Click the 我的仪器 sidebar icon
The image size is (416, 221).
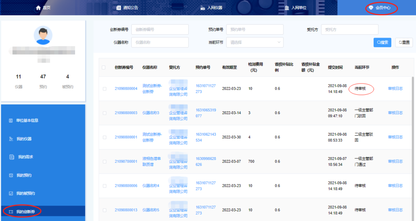11,139
